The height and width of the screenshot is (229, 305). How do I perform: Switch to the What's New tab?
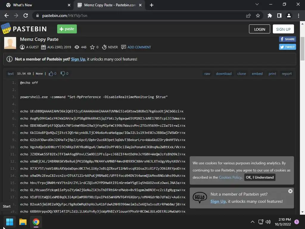[x=37, y=5]
